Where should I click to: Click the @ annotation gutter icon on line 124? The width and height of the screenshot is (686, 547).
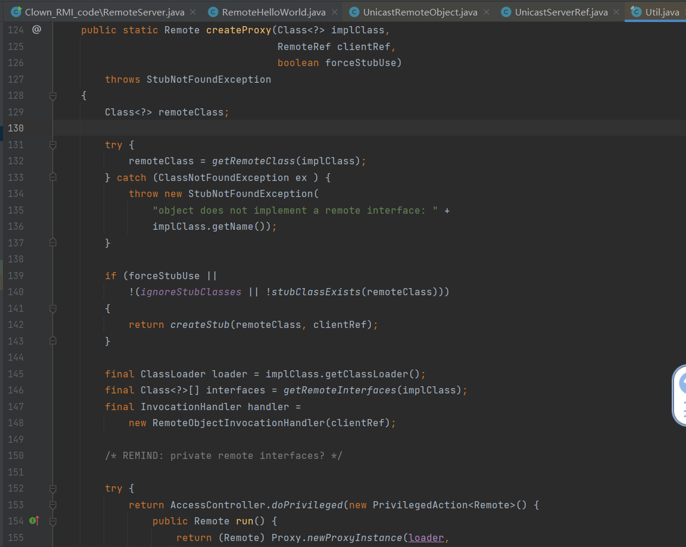point(36,29)
